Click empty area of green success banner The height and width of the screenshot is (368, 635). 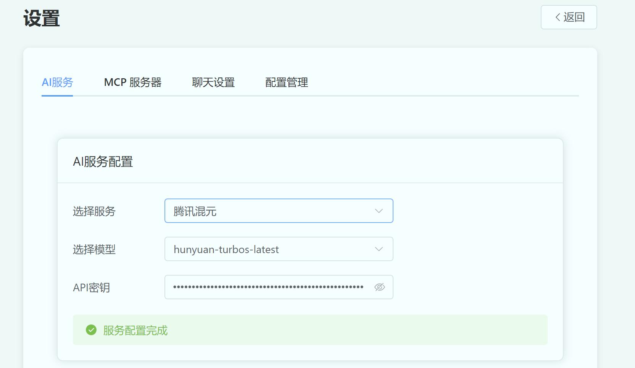343,330
